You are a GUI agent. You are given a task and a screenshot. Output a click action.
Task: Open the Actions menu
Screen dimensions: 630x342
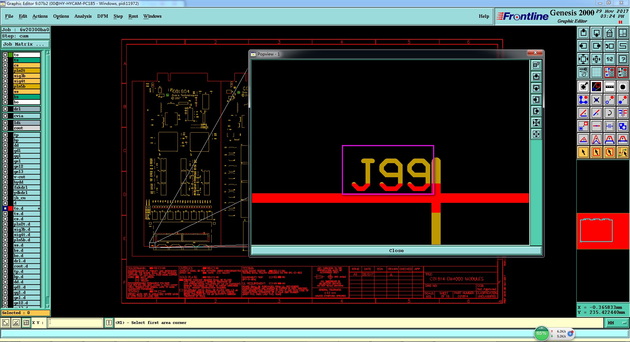(40, 16)
